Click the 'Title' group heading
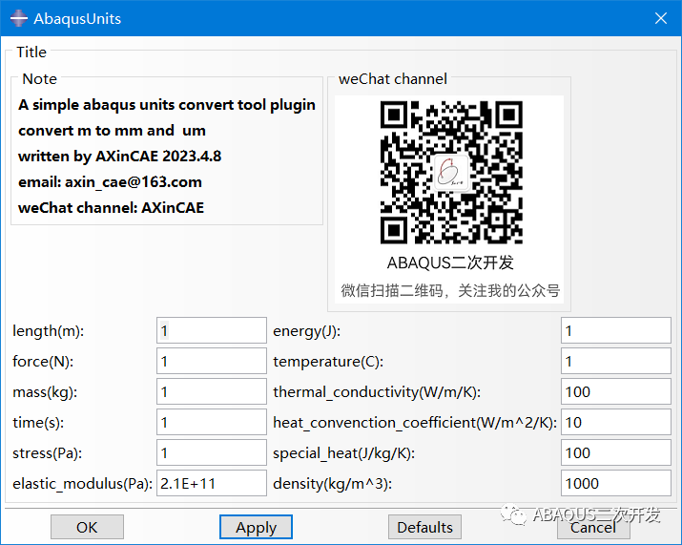Viewport: 682px width, 545px height. point(31,52)
